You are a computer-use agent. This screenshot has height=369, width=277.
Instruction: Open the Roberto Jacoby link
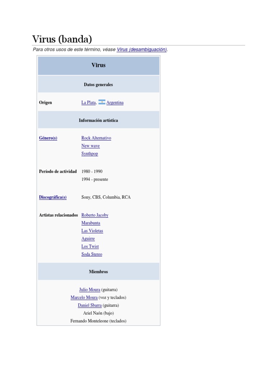(x=95, y=215)
